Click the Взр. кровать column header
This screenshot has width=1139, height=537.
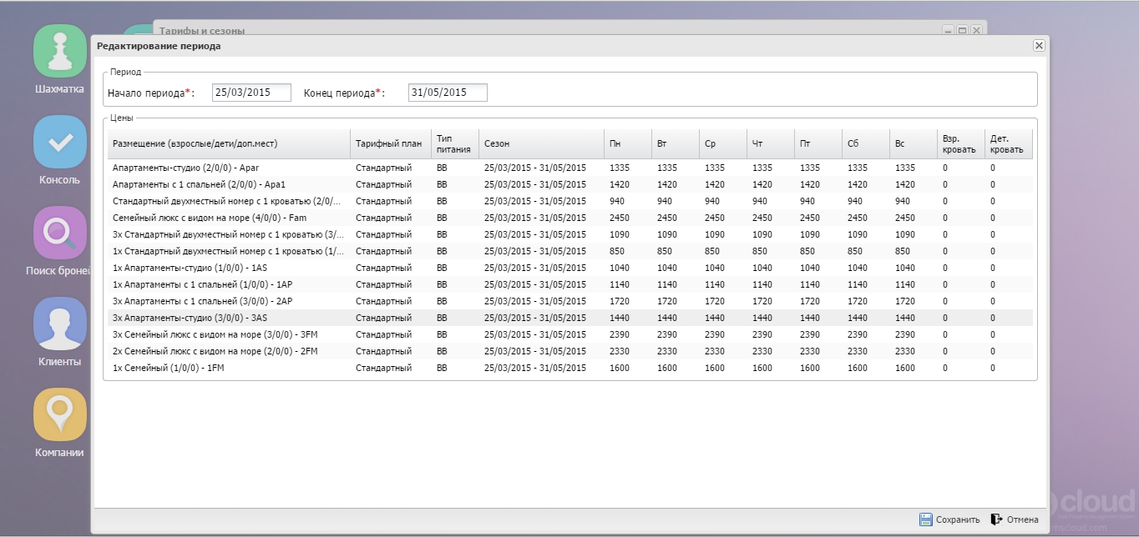click(959, 144)
